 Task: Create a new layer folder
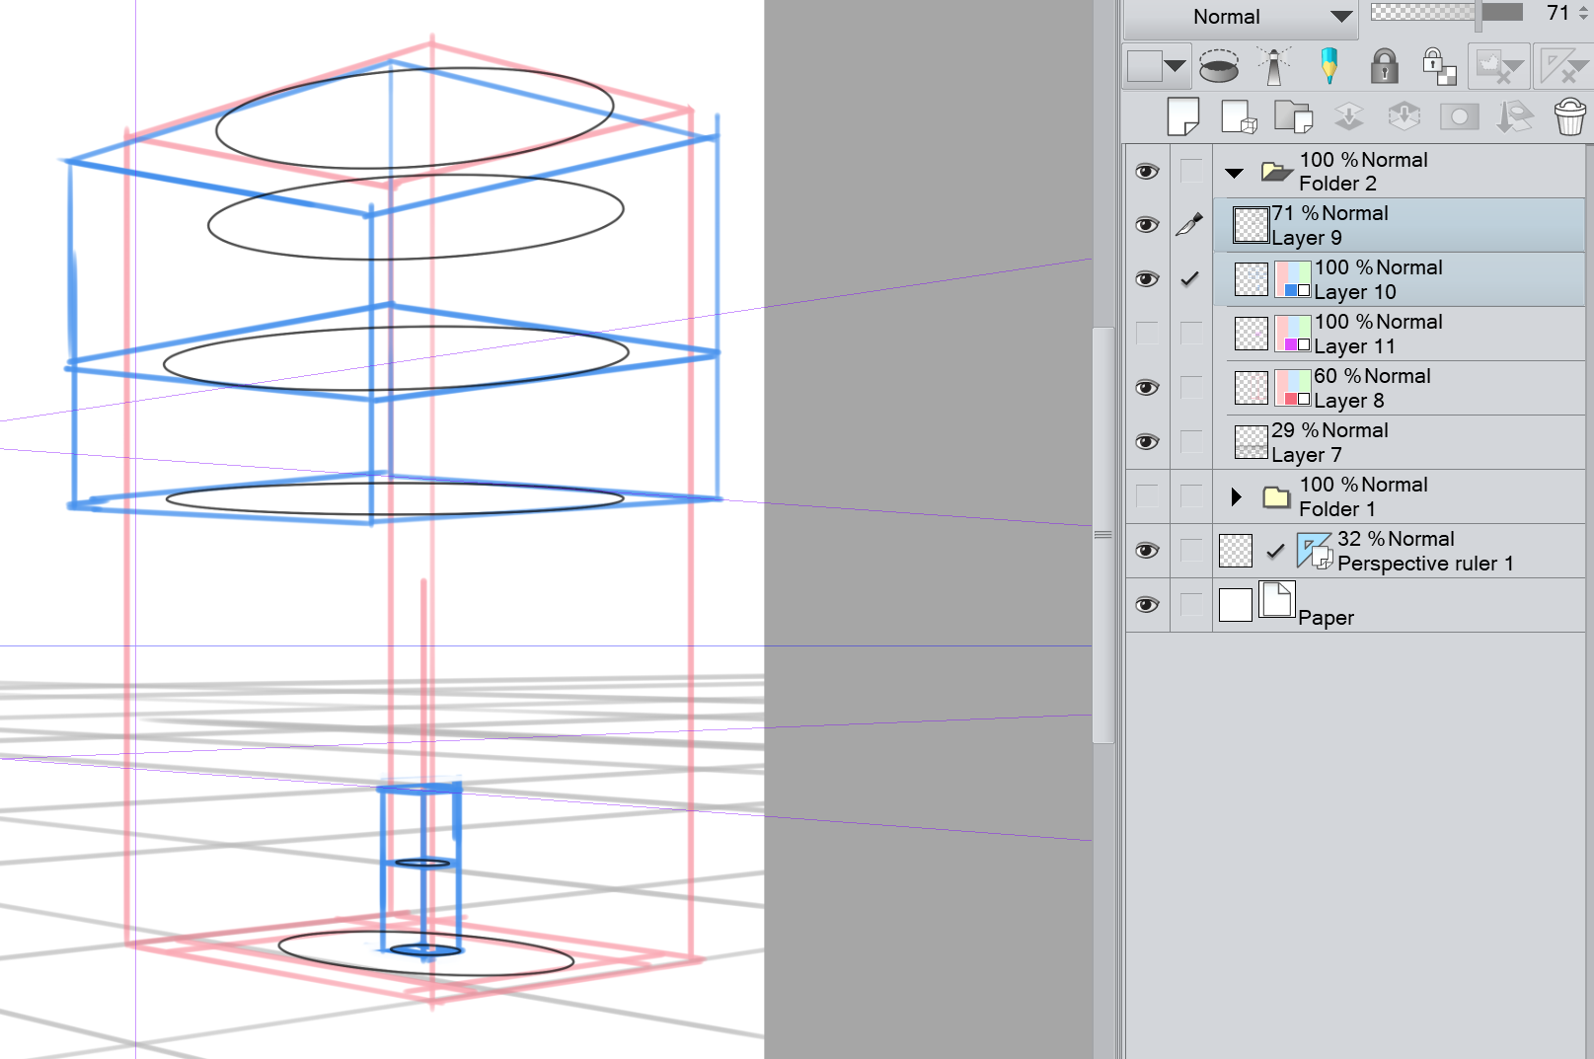(1293, 116)
